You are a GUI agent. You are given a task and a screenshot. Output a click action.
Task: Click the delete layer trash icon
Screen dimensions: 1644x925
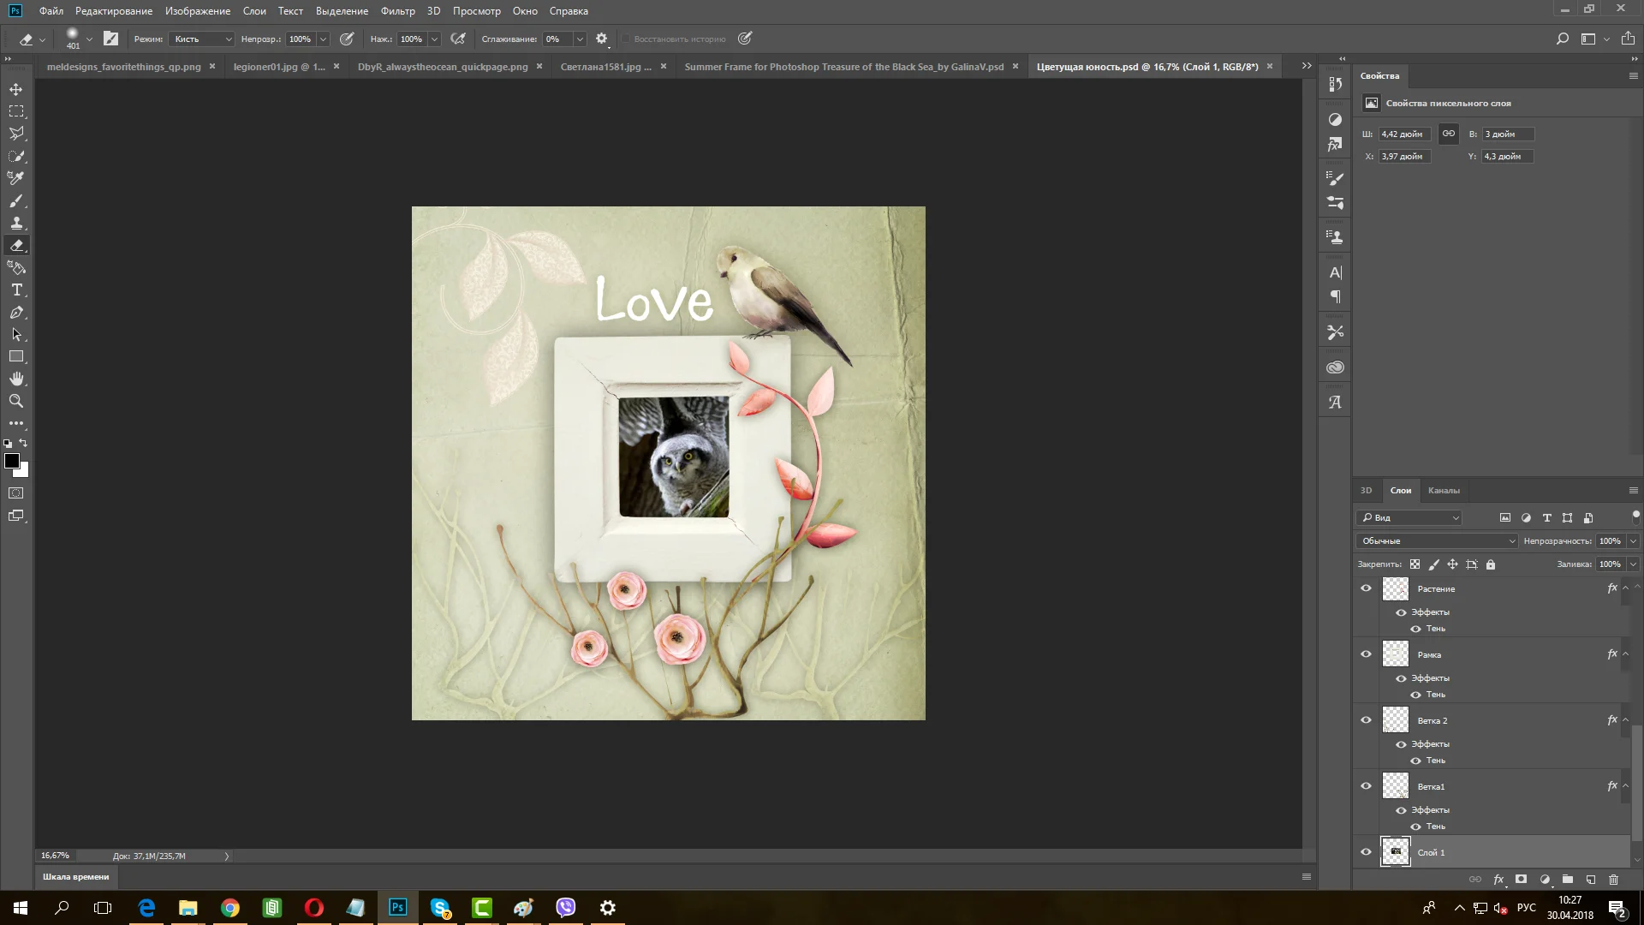tap(1613, 879)
